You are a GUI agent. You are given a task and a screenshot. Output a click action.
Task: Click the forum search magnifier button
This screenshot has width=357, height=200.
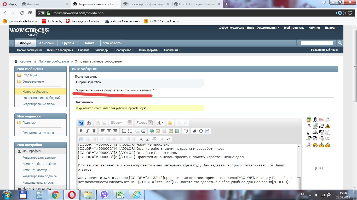click(x=340, y=43)
